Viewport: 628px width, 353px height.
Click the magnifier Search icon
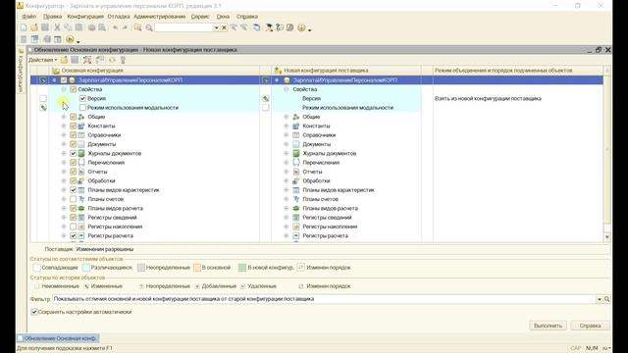[149, 27]
